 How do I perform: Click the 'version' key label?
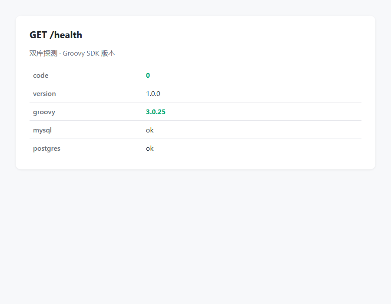44,94
